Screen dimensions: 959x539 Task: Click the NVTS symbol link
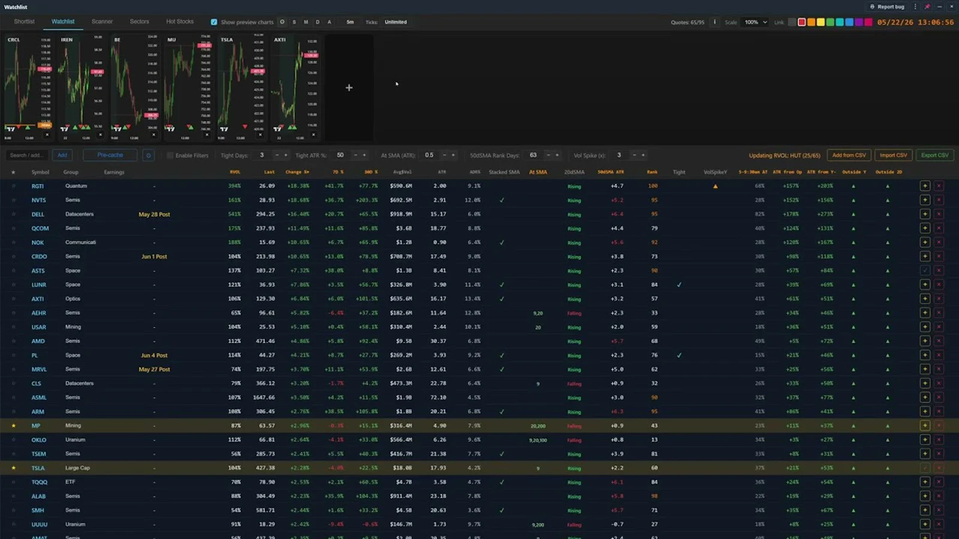tap(38, 200)
